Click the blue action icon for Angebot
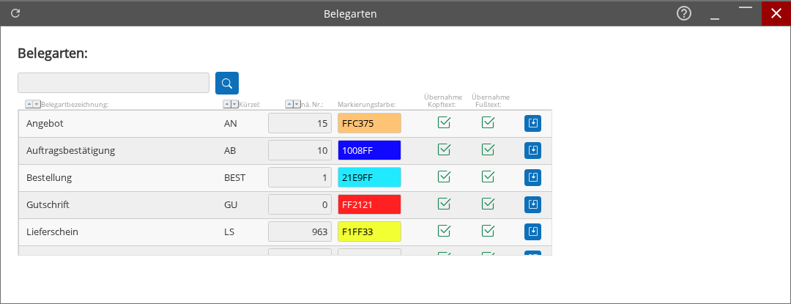 (532, 124)
